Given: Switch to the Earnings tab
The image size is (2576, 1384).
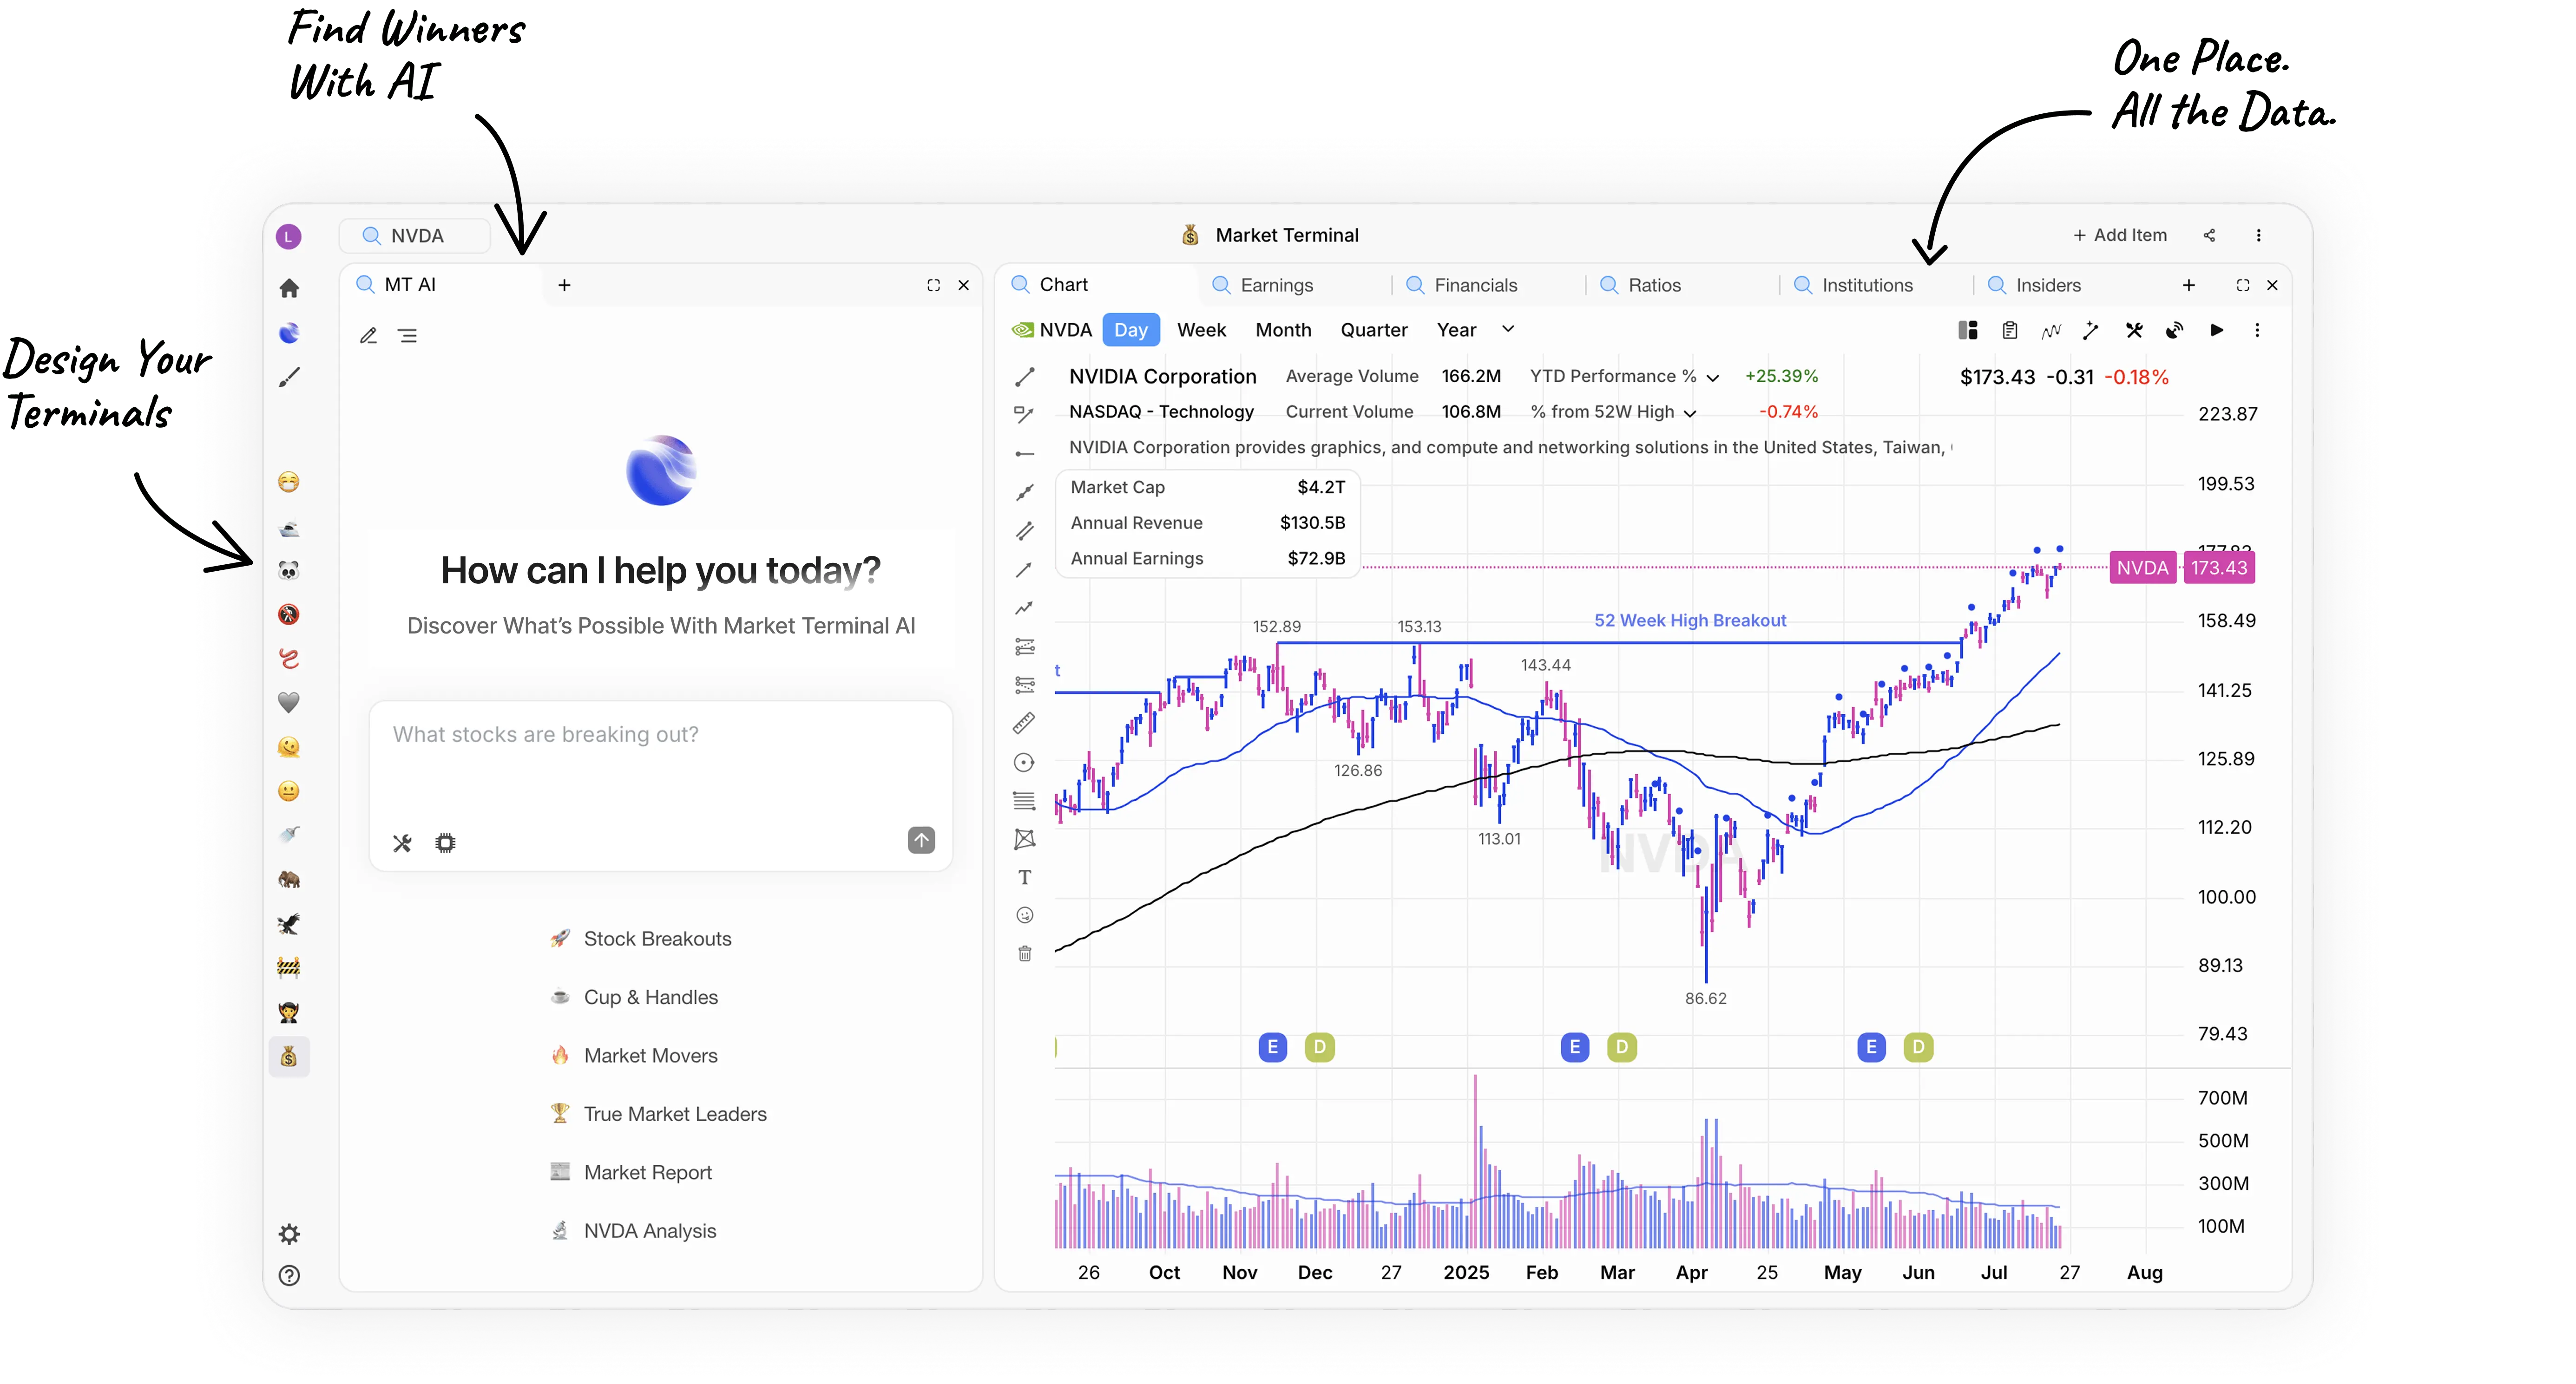Looking at the screenshot, I should point(1276,285).
